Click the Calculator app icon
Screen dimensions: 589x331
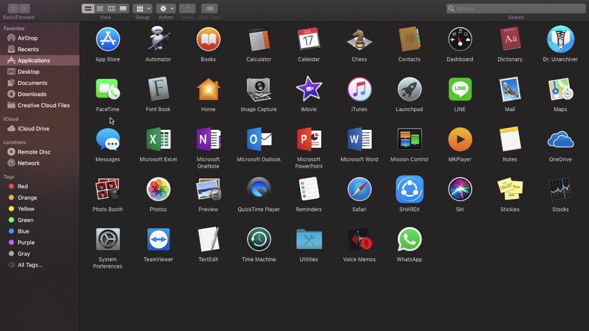click(x=259, y=39)
